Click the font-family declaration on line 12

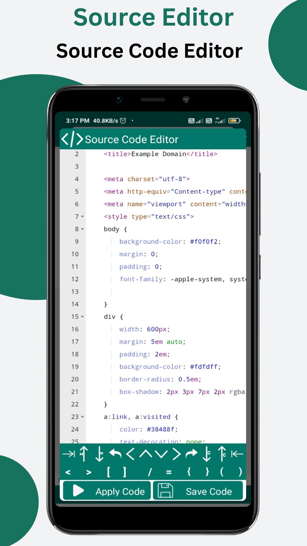[182, 279]
